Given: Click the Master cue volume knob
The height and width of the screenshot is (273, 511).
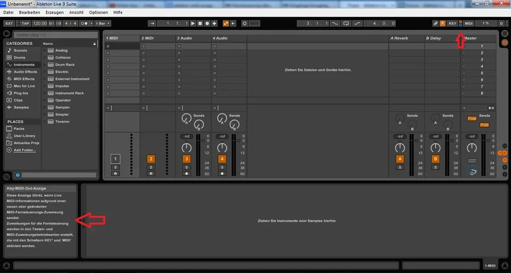Looking at the screenshot, I should [x=472, y=170].
